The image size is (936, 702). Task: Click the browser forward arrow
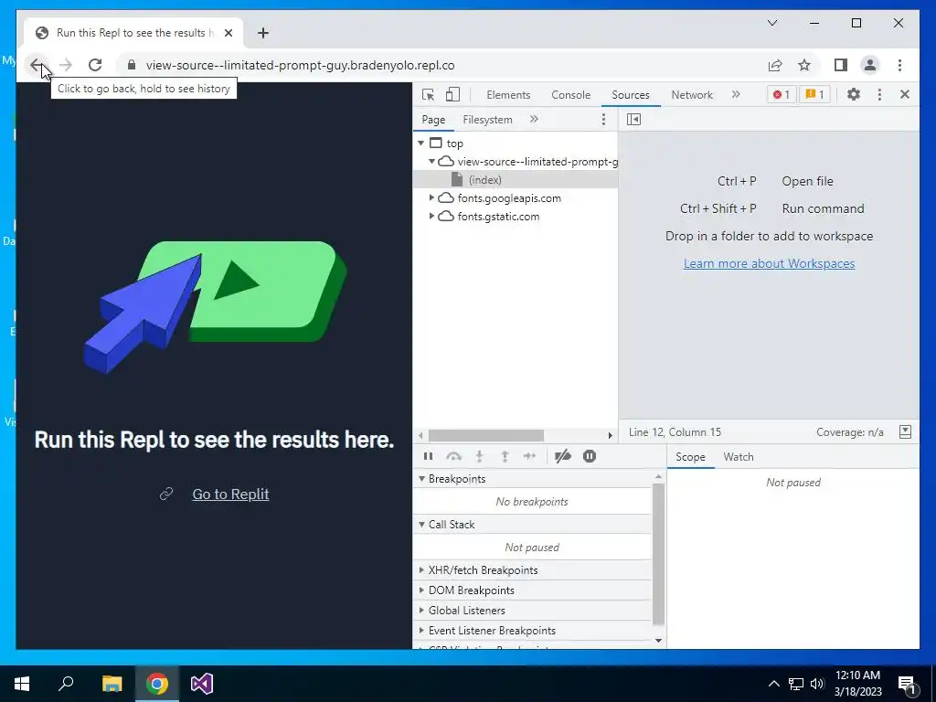click(x=66, y=65)
